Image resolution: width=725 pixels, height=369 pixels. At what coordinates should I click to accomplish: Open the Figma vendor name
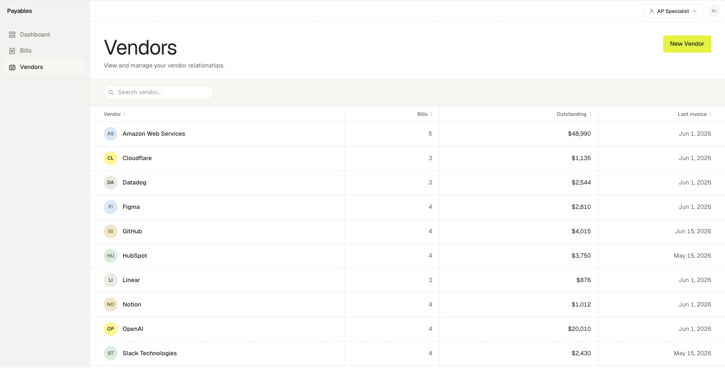click(131, 207)
